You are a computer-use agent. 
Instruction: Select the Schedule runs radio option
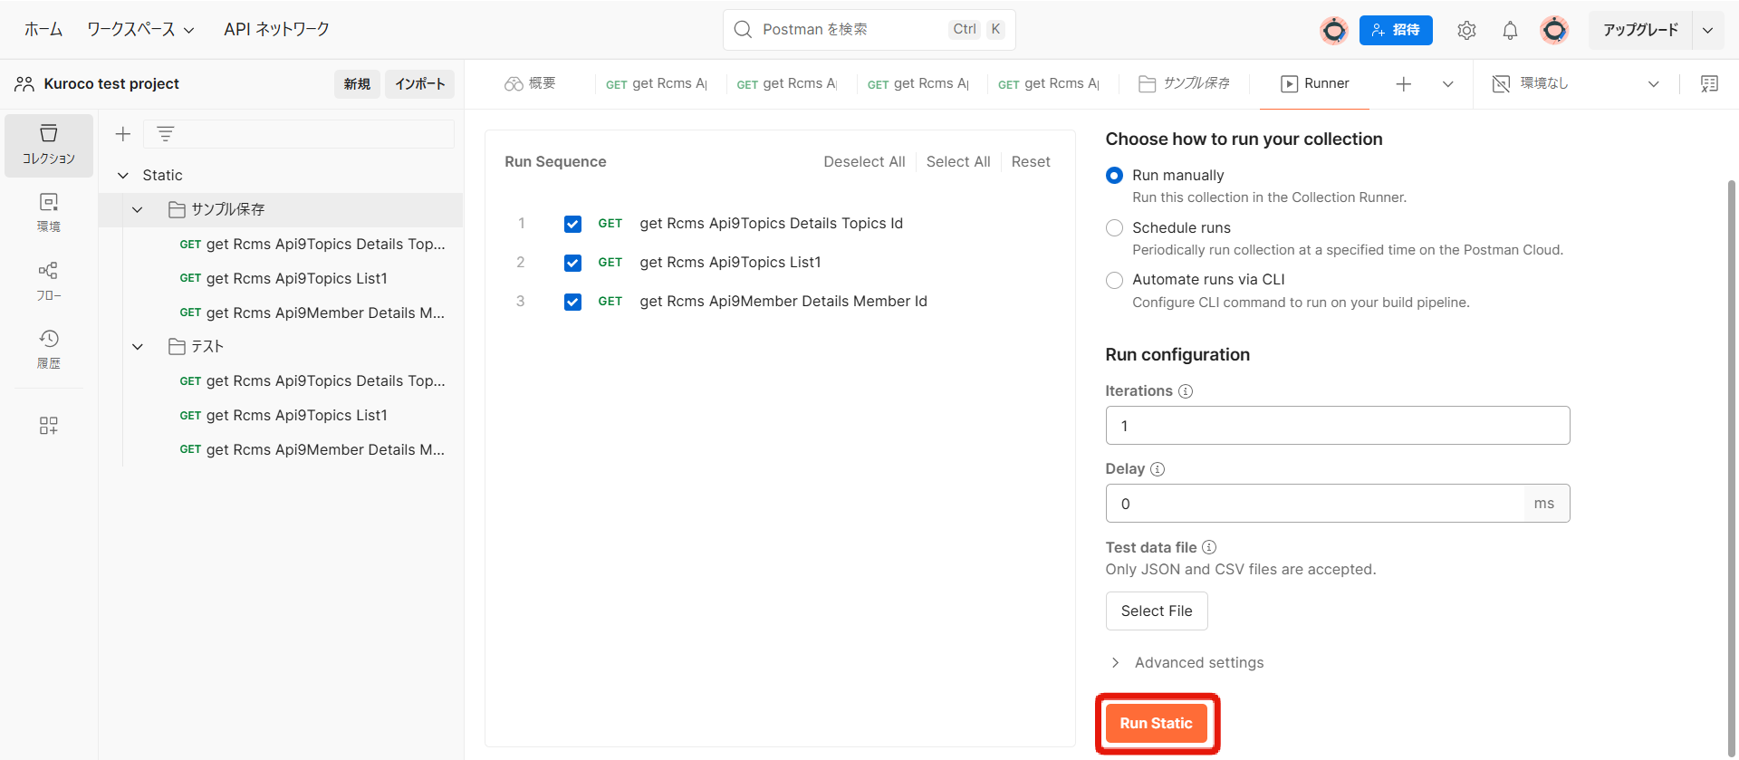click(1115, 228)
